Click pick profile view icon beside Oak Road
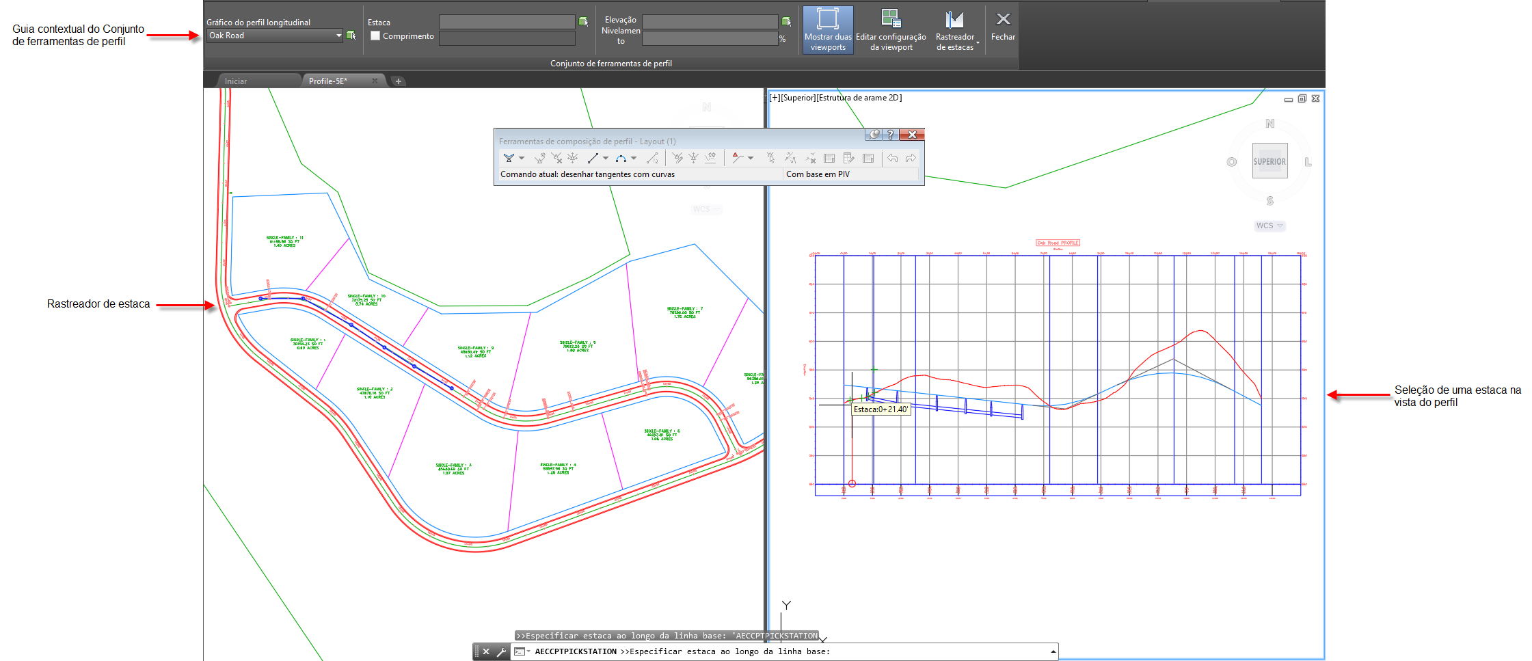The image size is (1532, 661). 351,36
